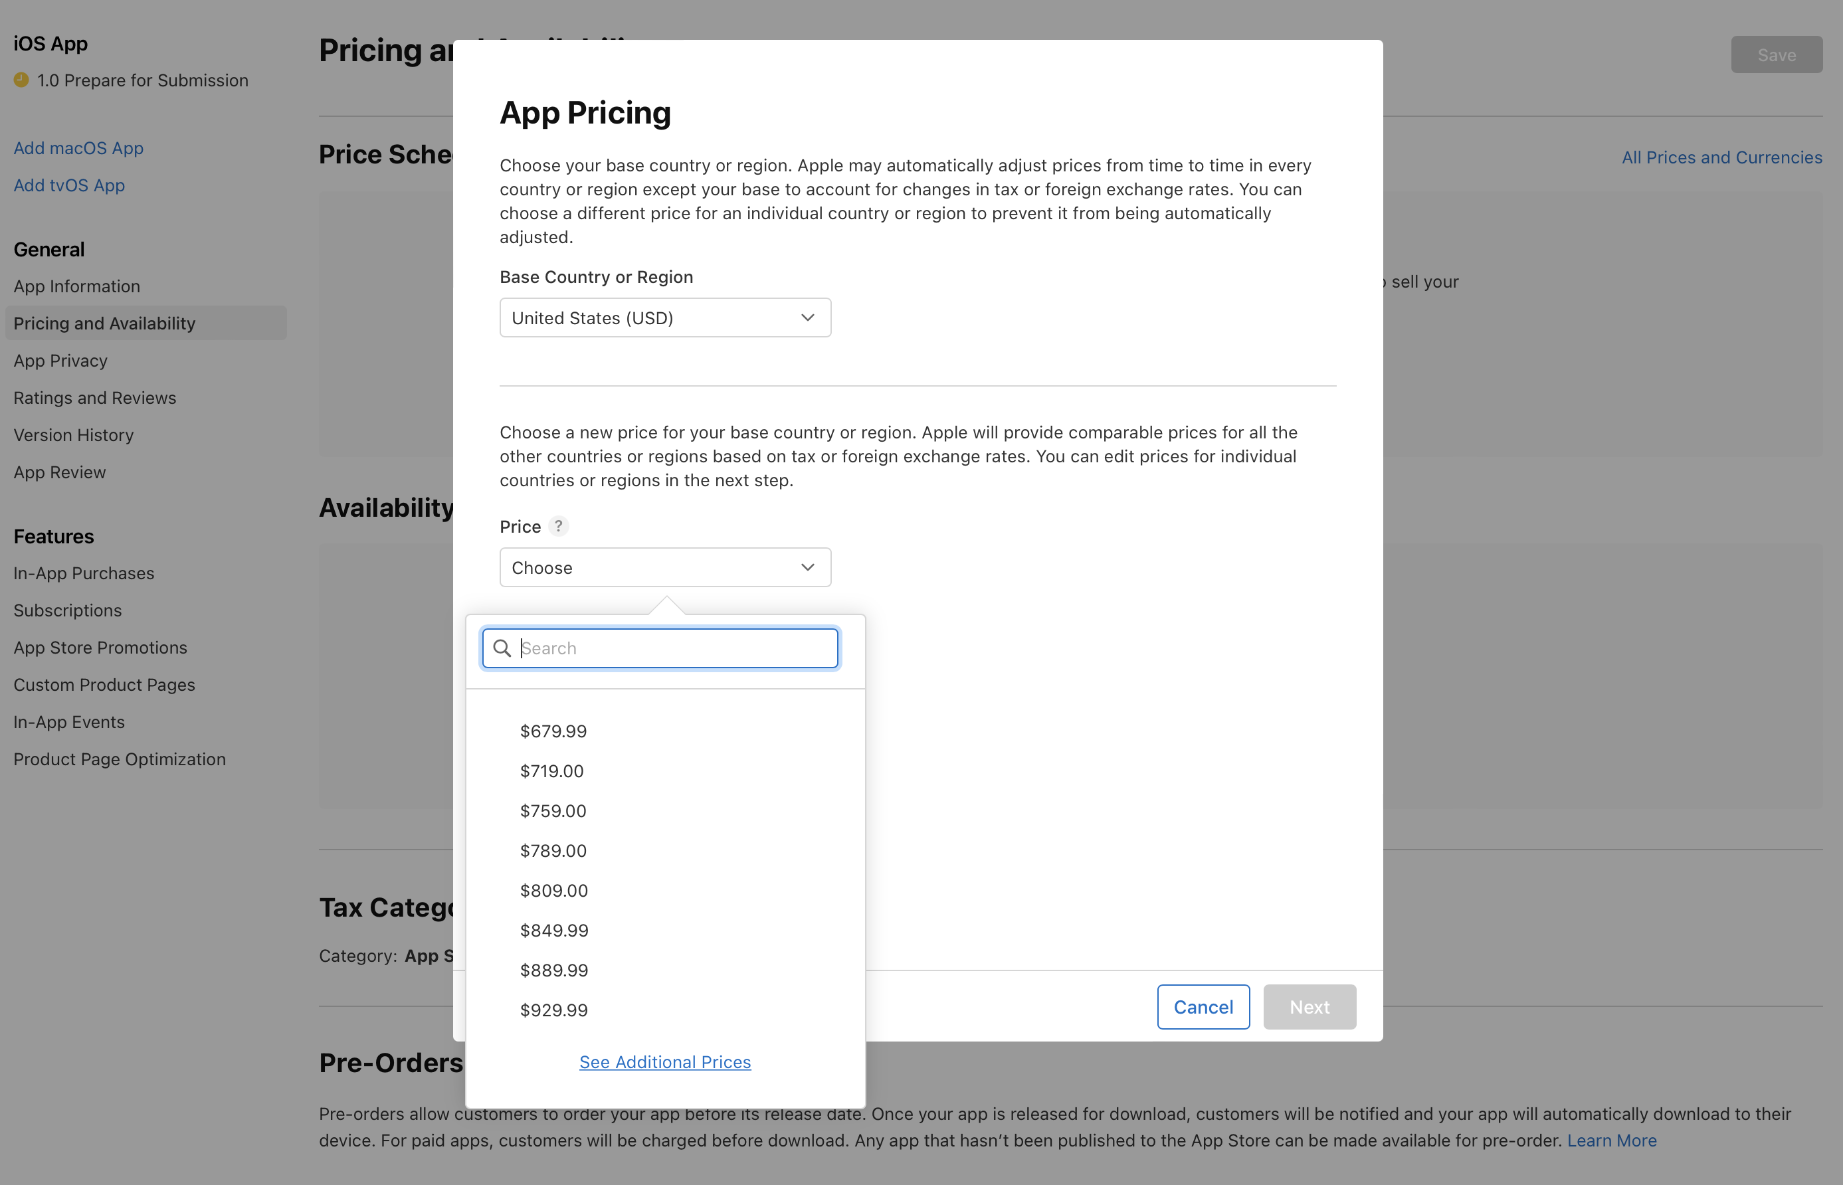Click the search magnifier icon in price dropdown

tap(502, 648)
